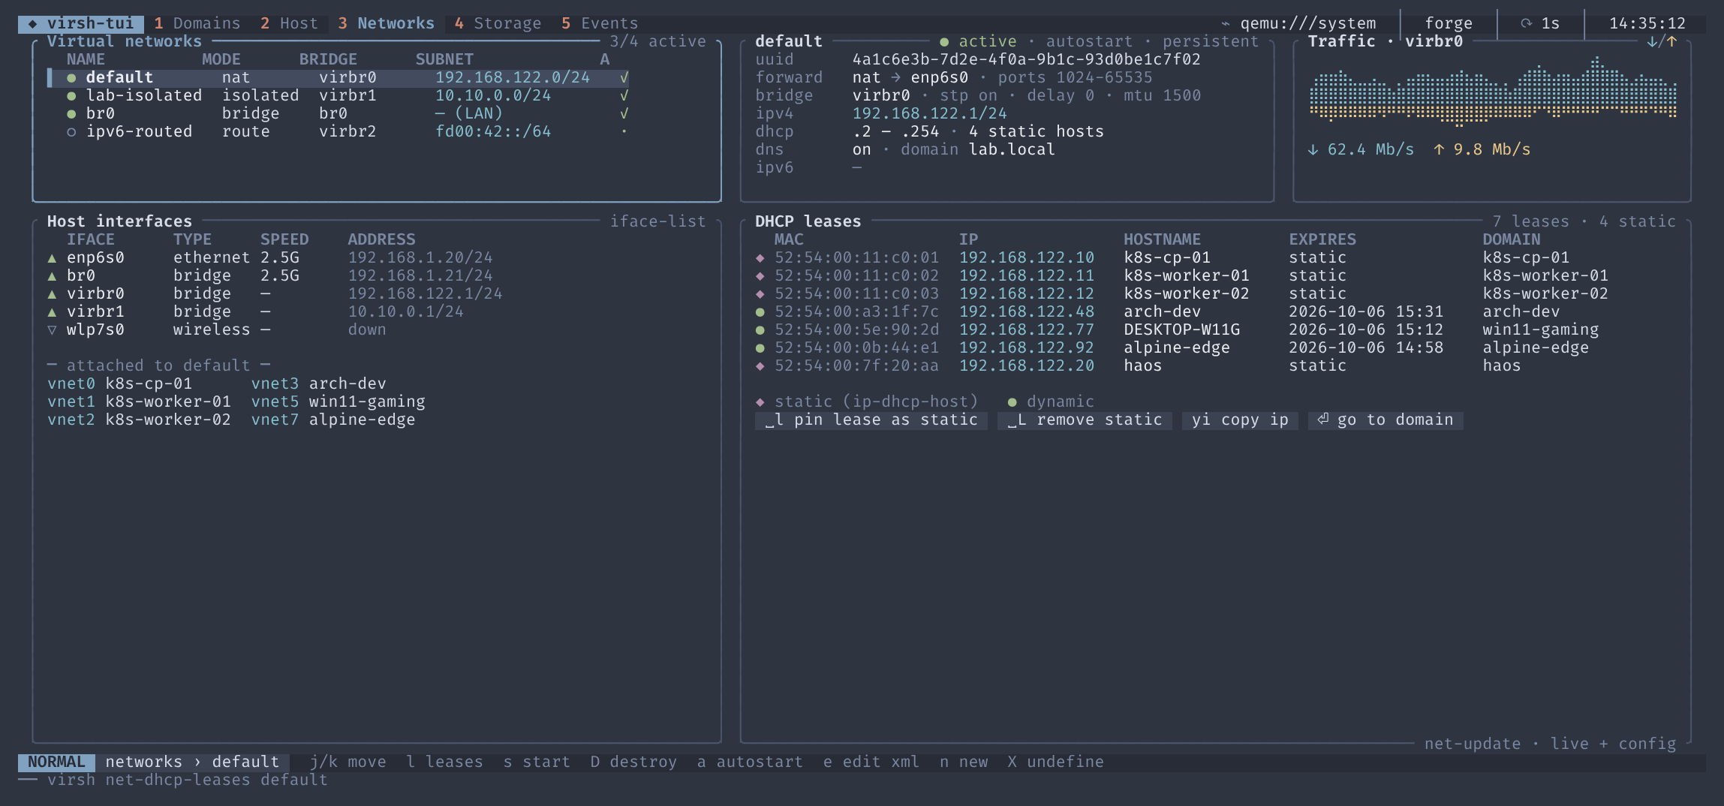This screenshot has width=1724, height=806.
Task: Click dynamic dot icon for alpine-edge lease
Action: coord(760,347)
